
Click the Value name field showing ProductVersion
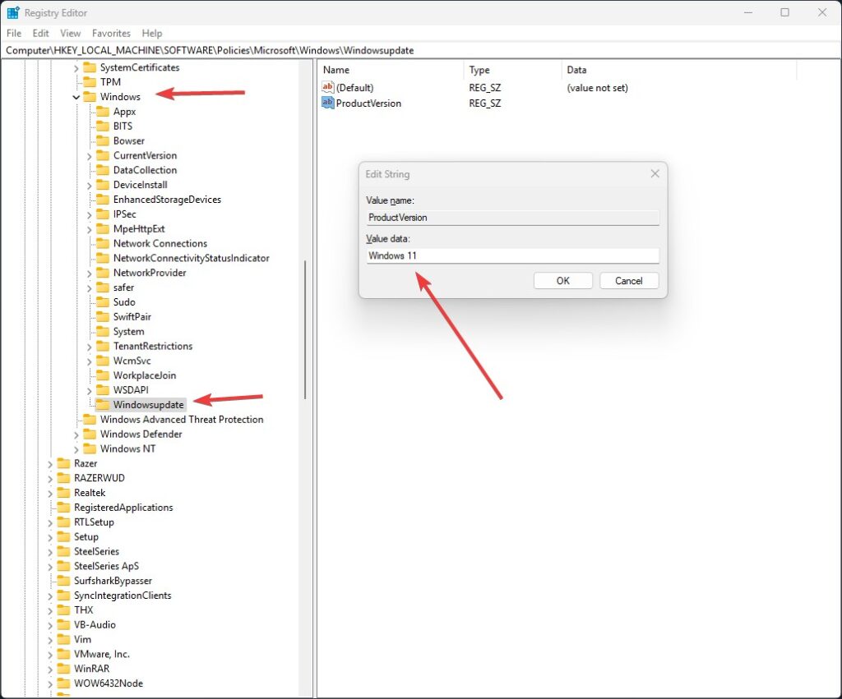513,218
